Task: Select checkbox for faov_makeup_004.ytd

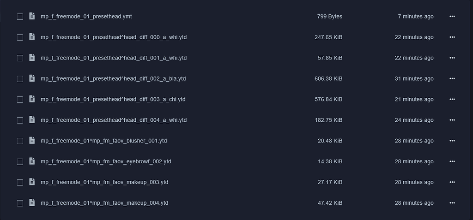Action: pos(20,203)
